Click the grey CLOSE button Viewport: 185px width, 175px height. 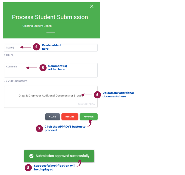pos(52,117)
